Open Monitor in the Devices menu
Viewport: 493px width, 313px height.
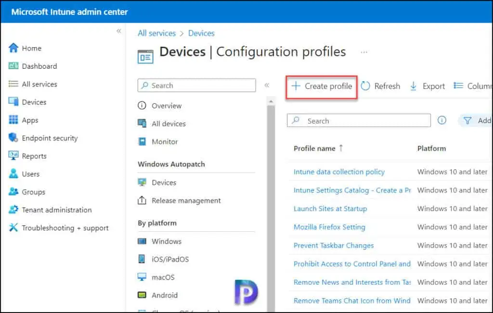(x=165, y=141)
